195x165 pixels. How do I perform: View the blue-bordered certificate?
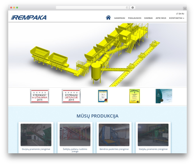(x=103, y=96)
